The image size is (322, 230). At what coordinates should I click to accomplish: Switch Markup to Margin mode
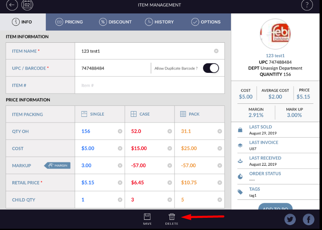point(58,165)
